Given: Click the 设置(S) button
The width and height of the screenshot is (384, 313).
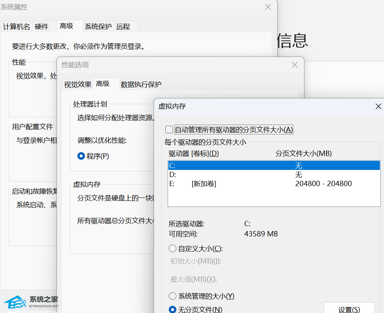Looking at the screenshot, I should (349, 309).
